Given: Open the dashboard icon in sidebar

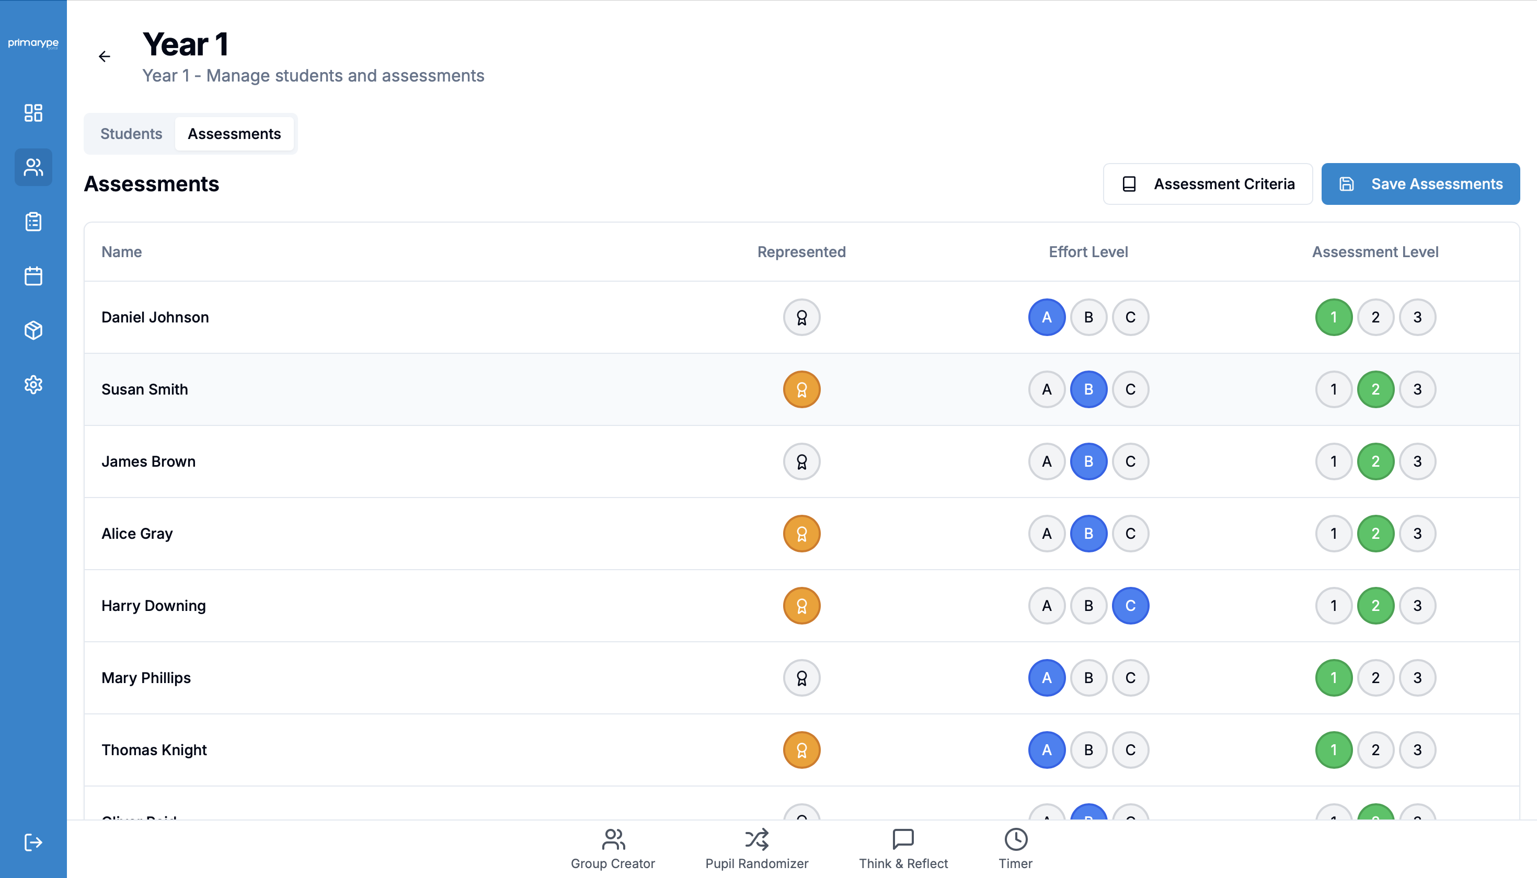Looking at the screenshot, I should coord(33,113).
